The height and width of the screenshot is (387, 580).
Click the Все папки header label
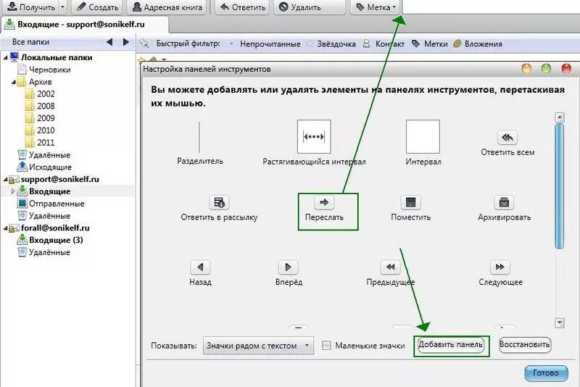(30, 42)
